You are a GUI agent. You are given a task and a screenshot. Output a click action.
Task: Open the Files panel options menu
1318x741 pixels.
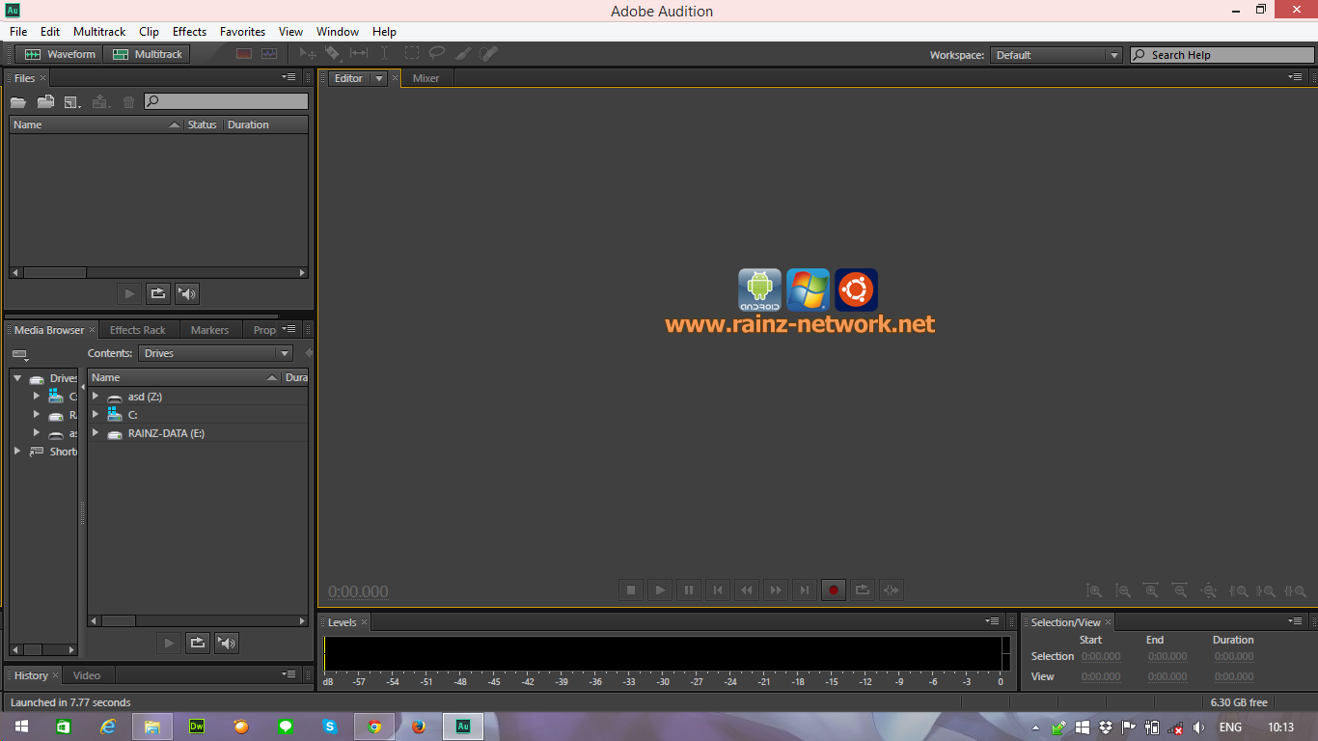(288, 77)
